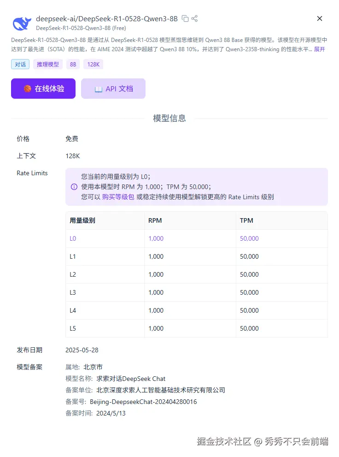Select the L1 row label
Viewport: 339px width, 457px height.
click(x=73, y=256)
